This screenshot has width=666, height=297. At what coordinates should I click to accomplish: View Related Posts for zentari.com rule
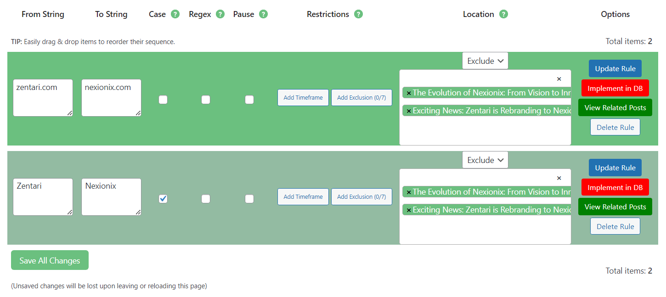[615, 107]
